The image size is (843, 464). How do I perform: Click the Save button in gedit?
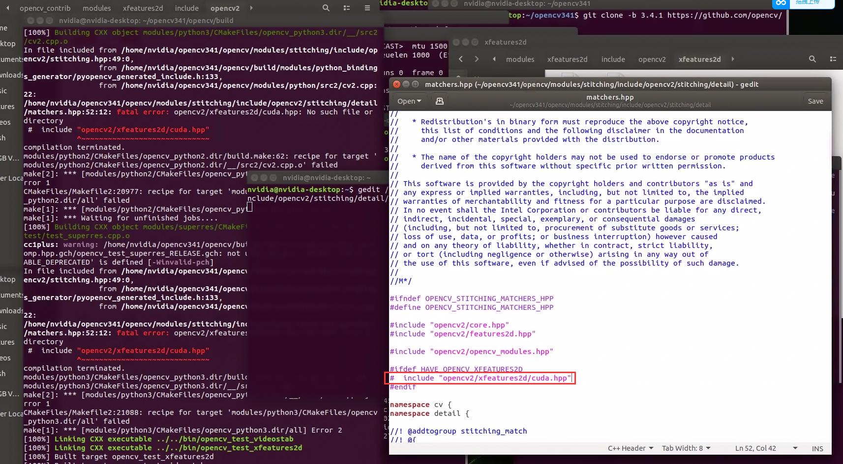pos(815,101)
